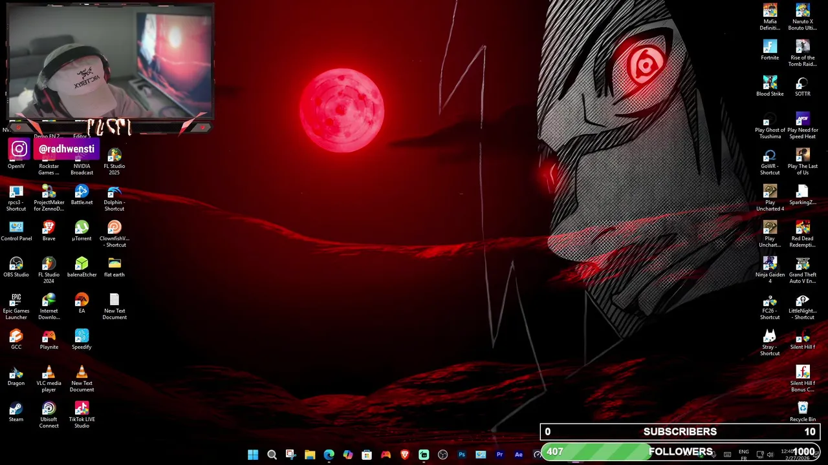This screenshot has height=465, width=828.
Task: Open the OBS Studio desktop icon
Action: pos(16,267)
